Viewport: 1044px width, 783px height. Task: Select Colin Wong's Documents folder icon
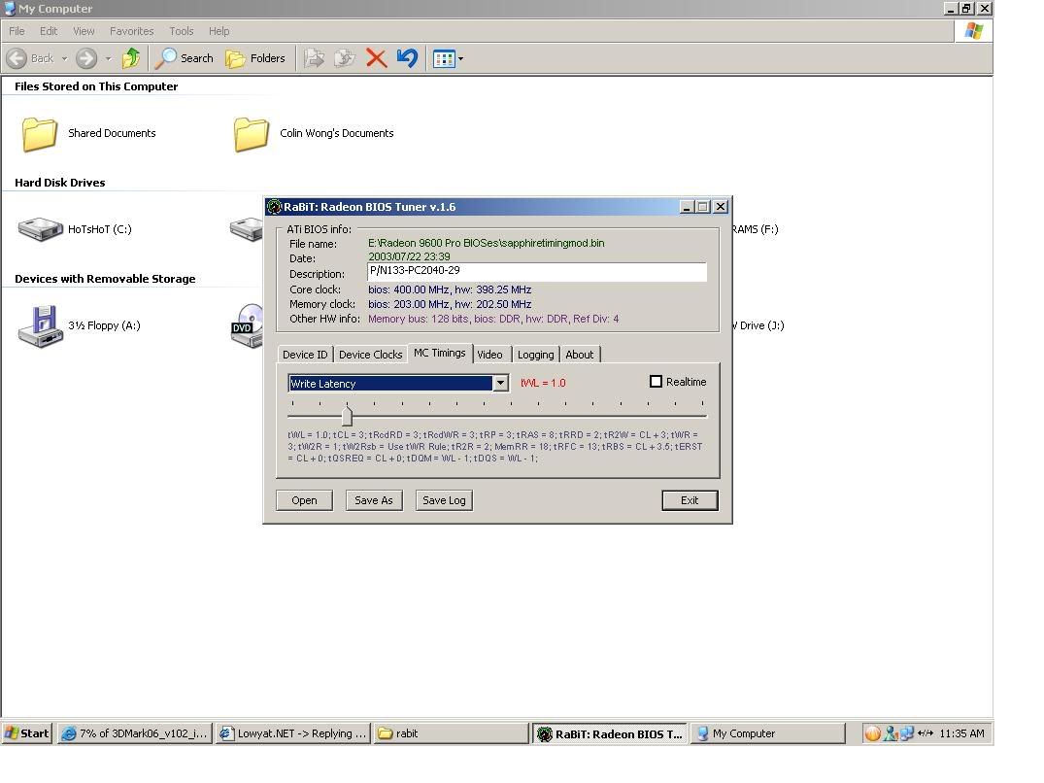(251, 134)
